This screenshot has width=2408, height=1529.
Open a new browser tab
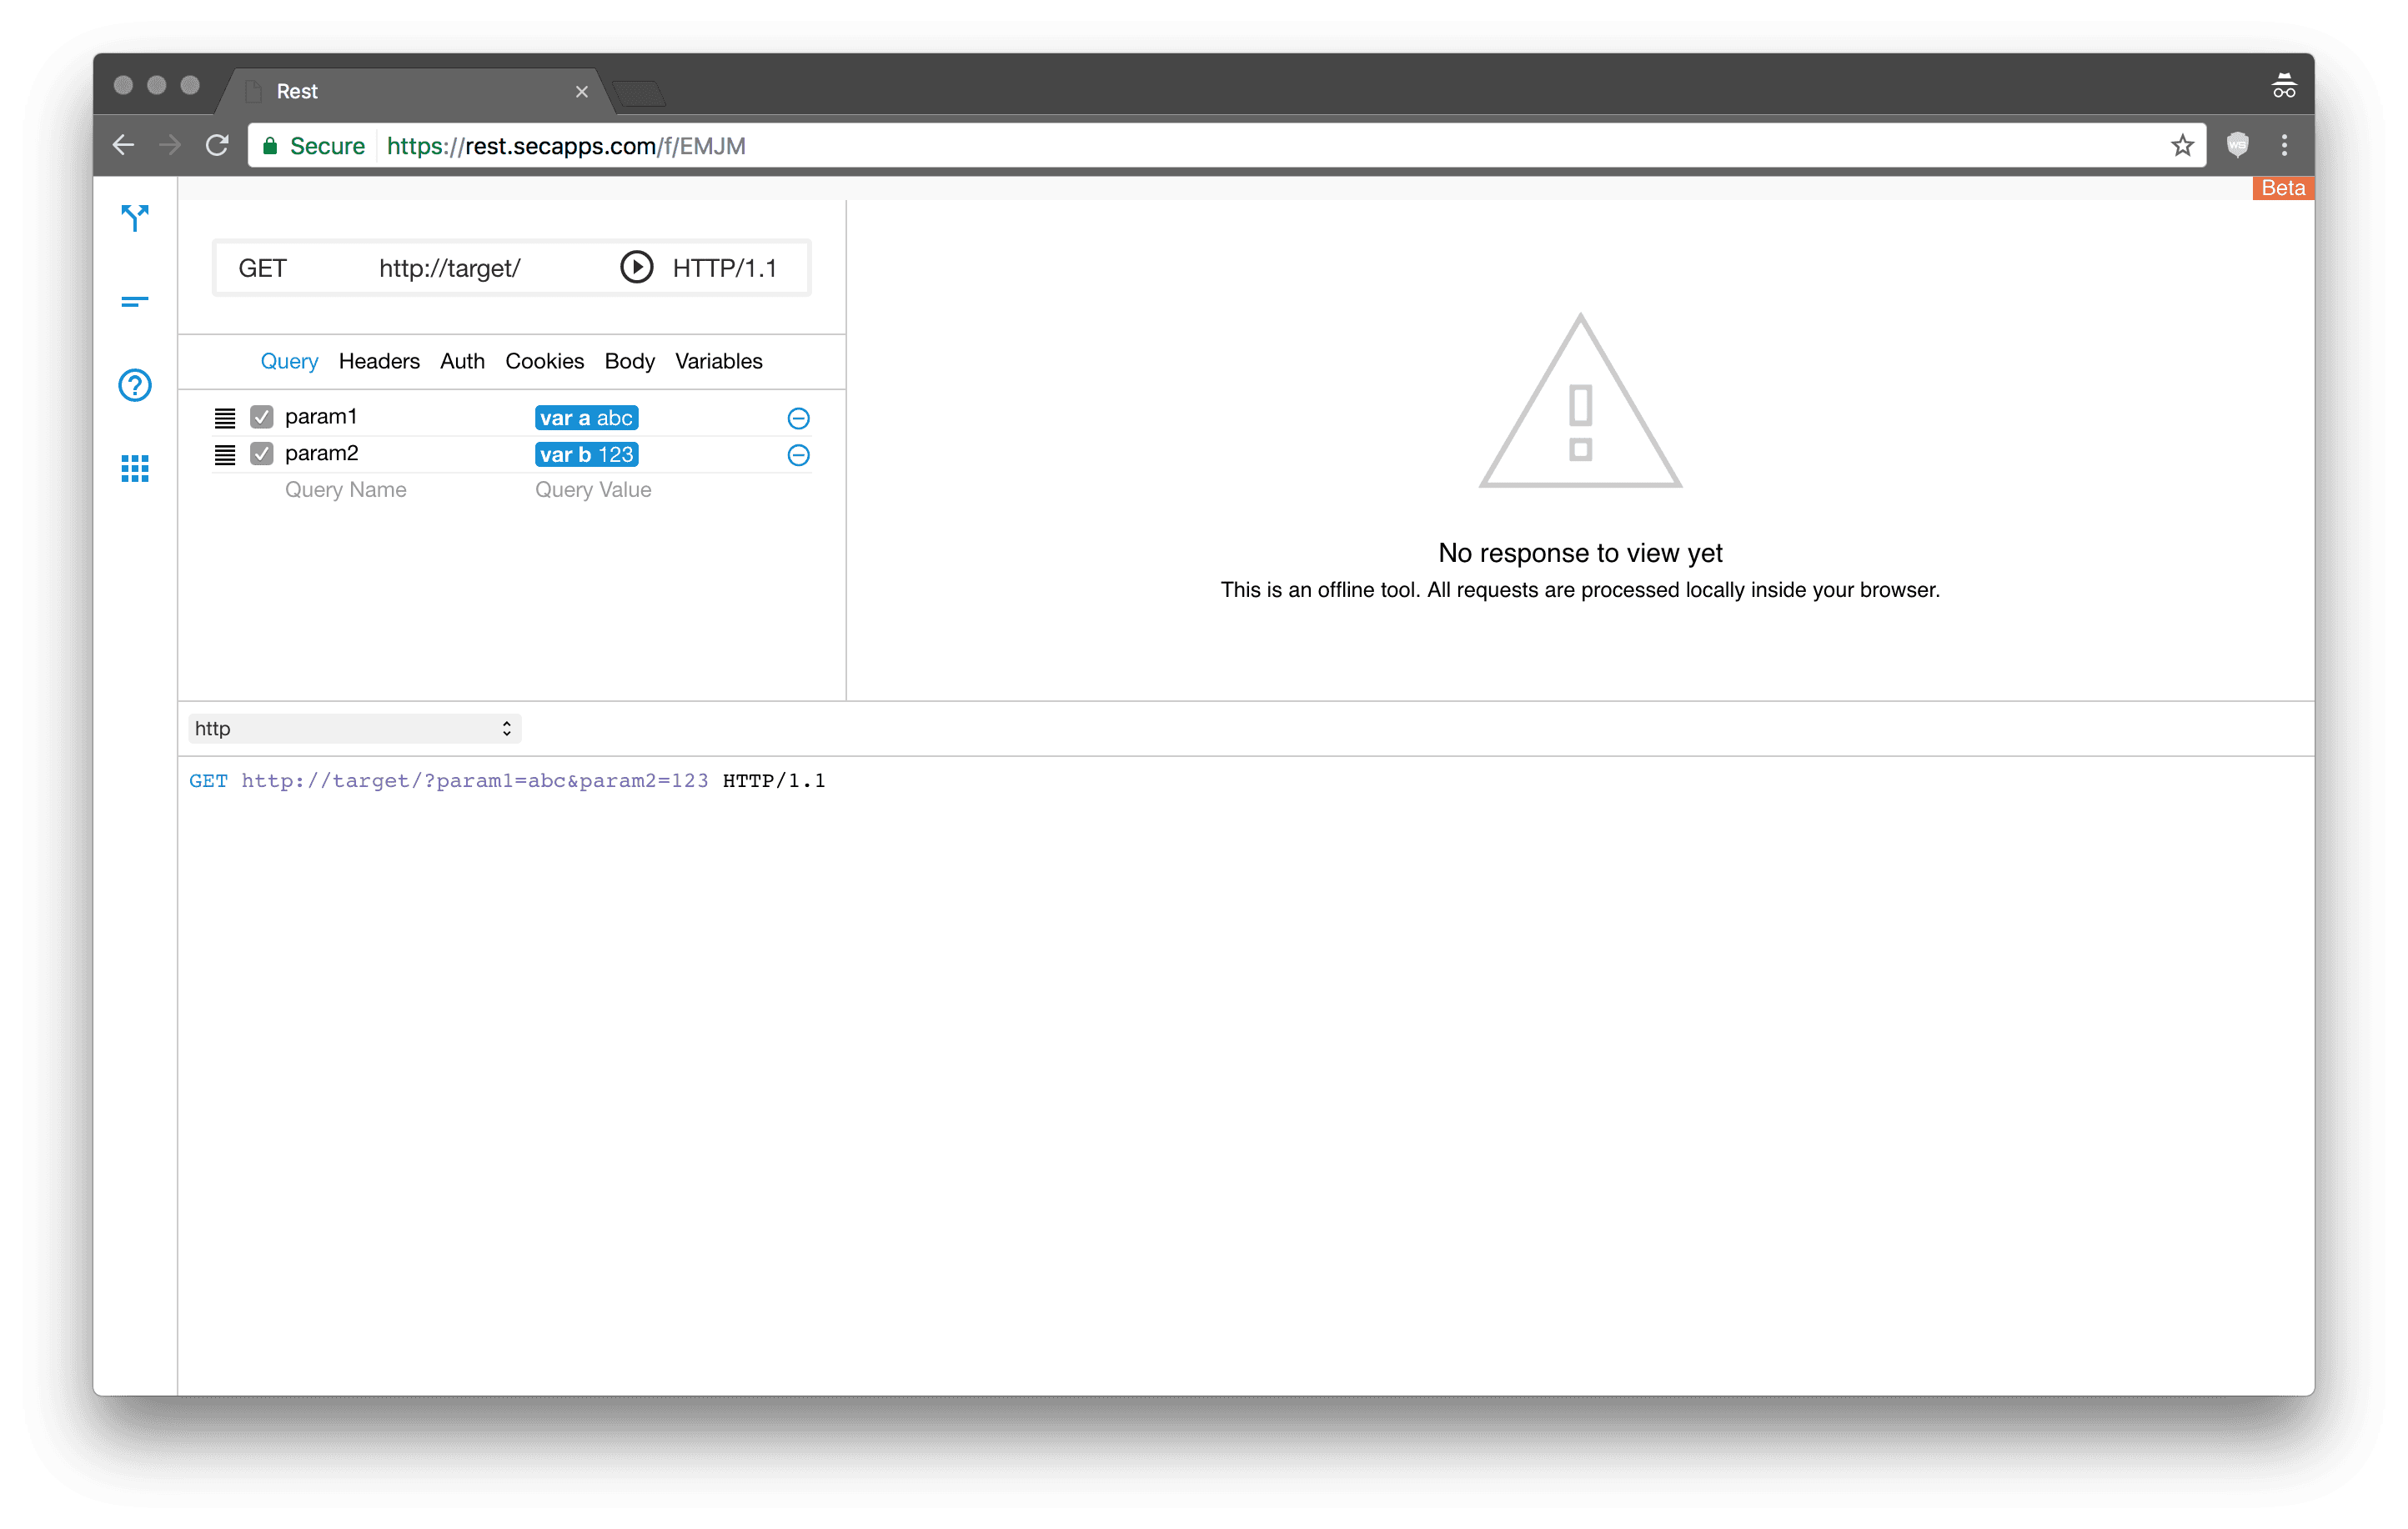[x=640, y=94]
